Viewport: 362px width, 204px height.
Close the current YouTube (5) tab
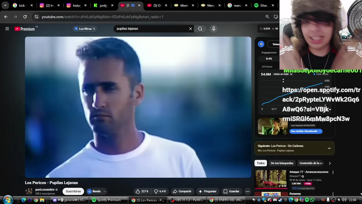coord(139,5)
